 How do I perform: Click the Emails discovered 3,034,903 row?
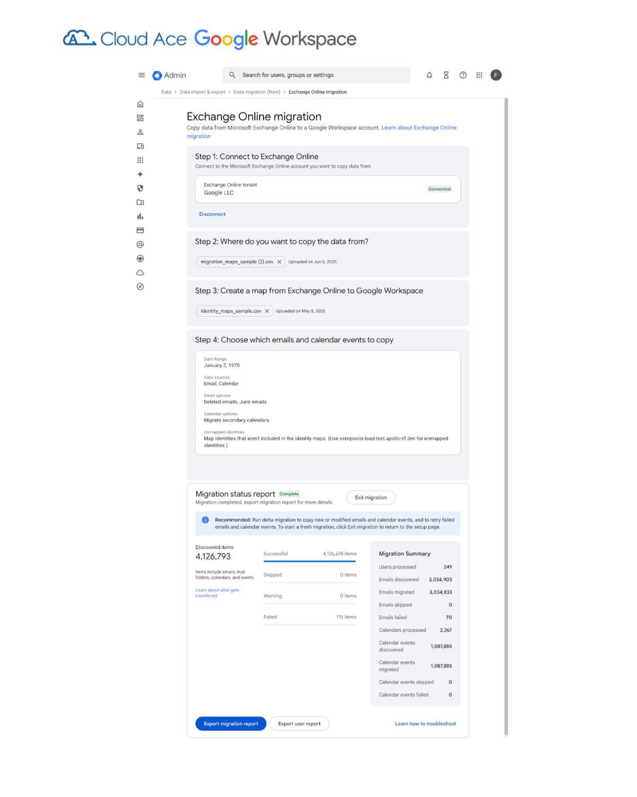tap(415, 580)
